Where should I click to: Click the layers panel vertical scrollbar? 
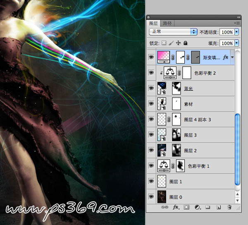tap(237, 149)
